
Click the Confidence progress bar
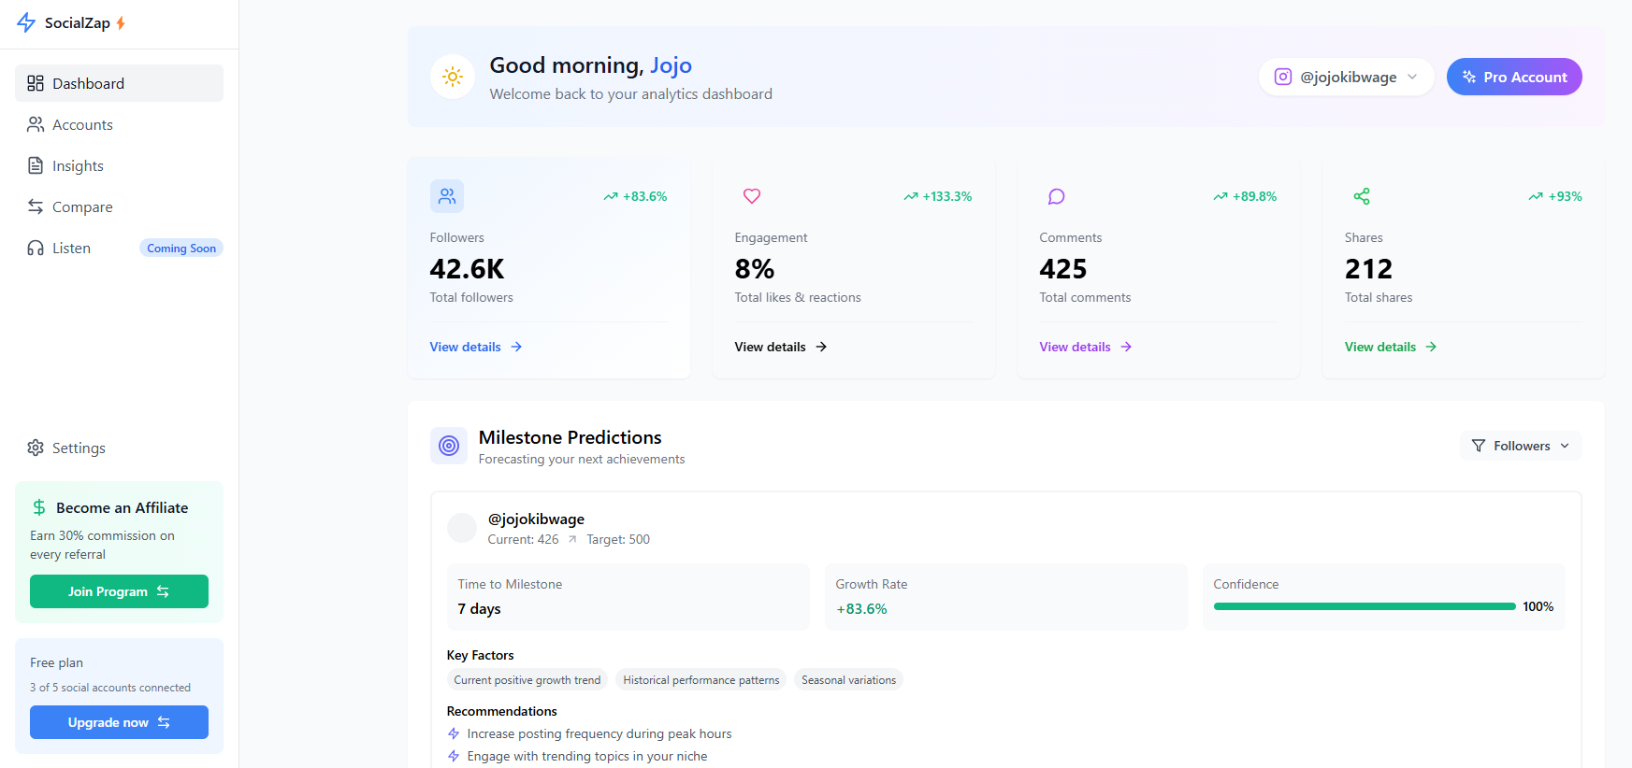(x=1365, y=606)
